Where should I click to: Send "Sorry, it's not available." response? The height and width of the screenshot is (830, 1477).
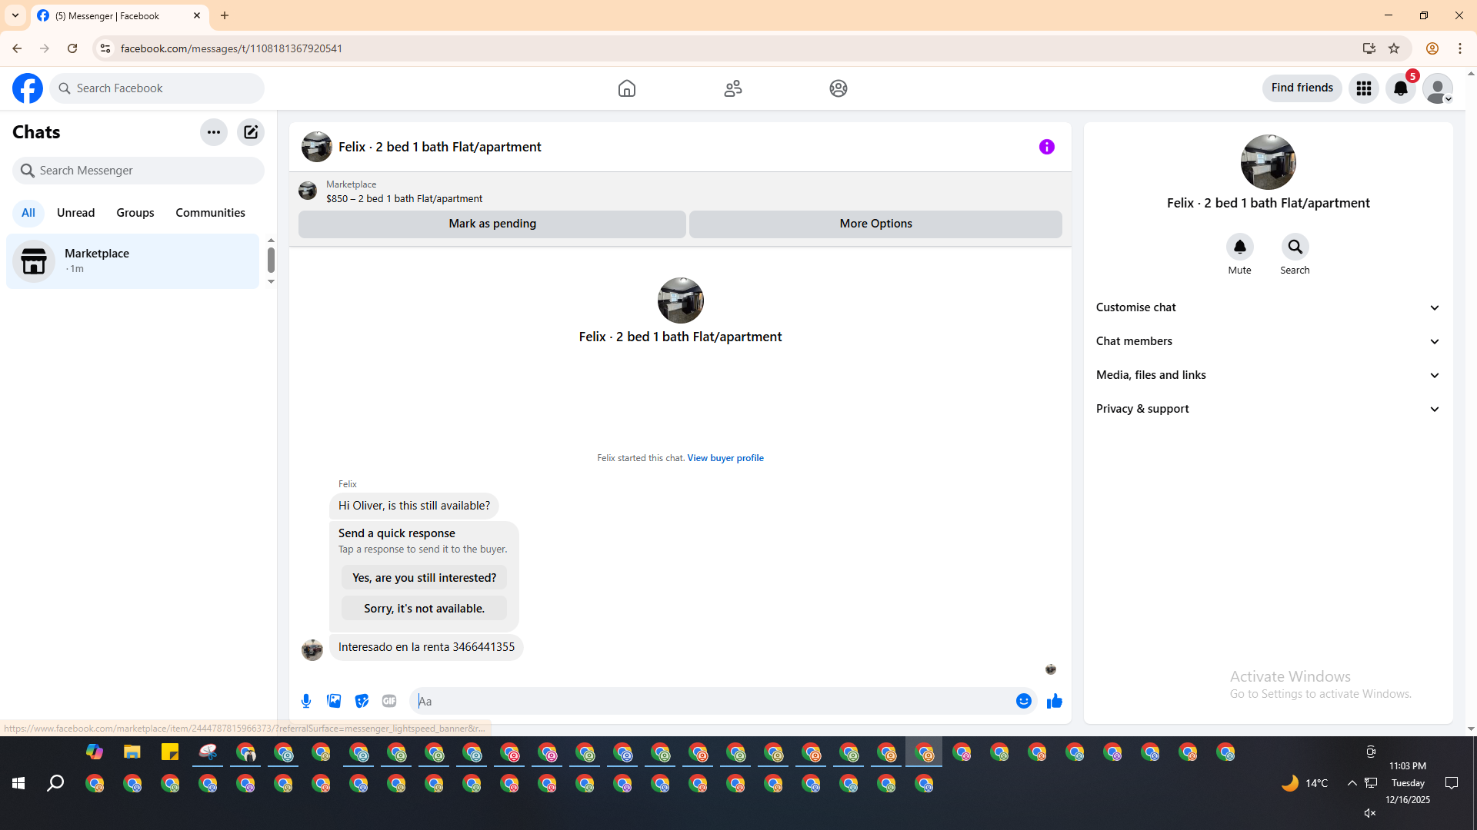[x=425, y=609]
